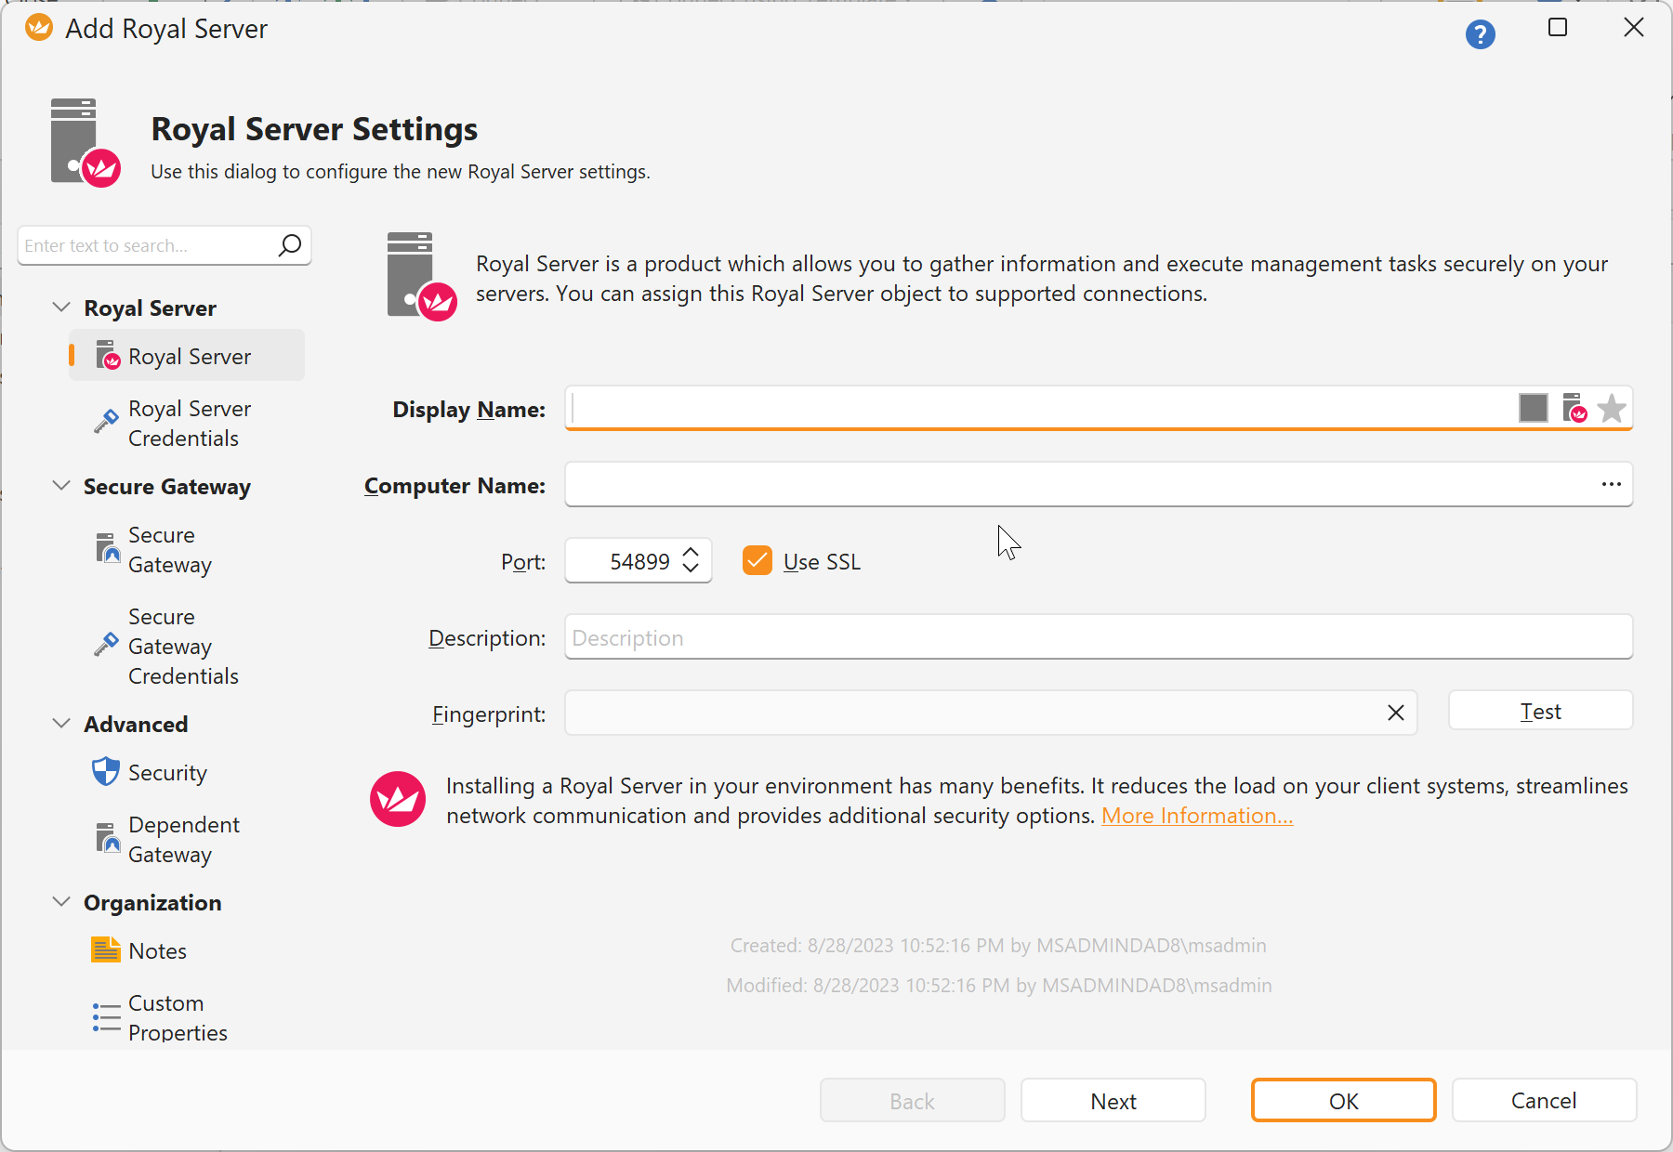Click the blue help question mark icon

[x=1480, y=34]
